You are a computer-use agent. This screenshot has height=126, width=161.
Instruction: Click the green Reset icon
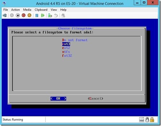click(x=43, y=16)
